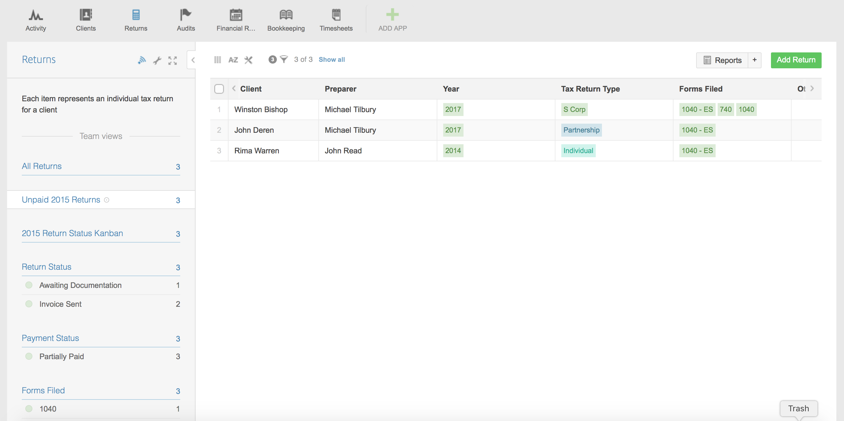
Task: Collapse the sidebar with the left chevron
Action: click(193, 60)
